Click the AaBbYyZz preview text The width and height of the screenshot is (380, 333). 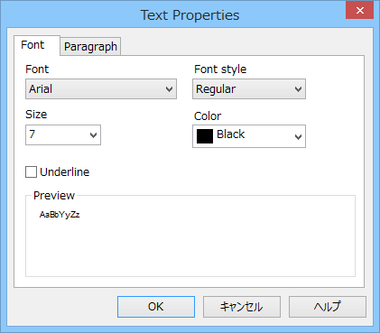click(x=60, y=215)
